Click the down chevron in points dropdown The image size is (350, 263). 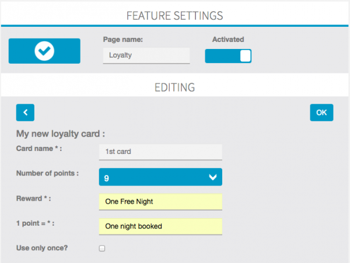click(213, 177)
